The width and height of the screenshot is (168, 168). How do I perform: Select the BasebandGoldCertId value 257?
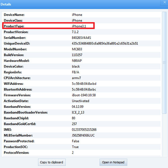tap(74, 124)
